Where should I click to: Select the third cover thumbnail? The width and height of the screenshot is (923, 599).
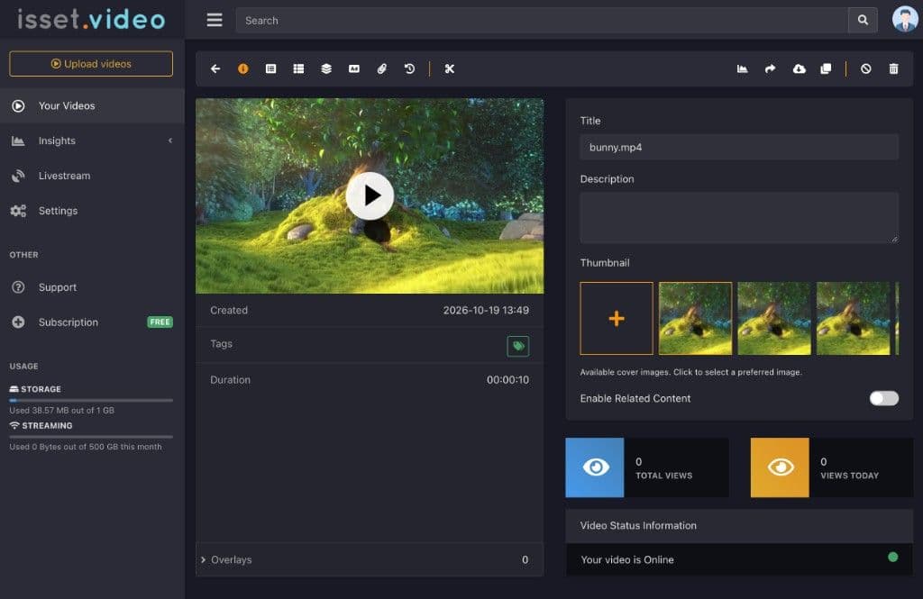click(x=853, y=318)
